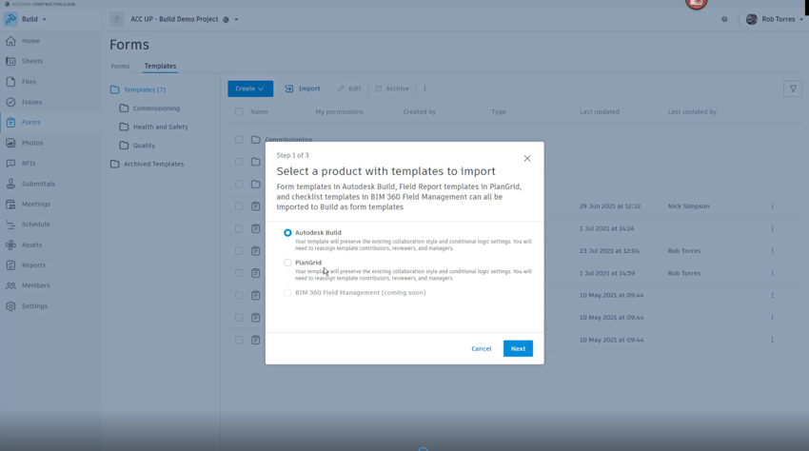
Task: Toggle the select-all checkbox in table header
Action: [239, 111]
